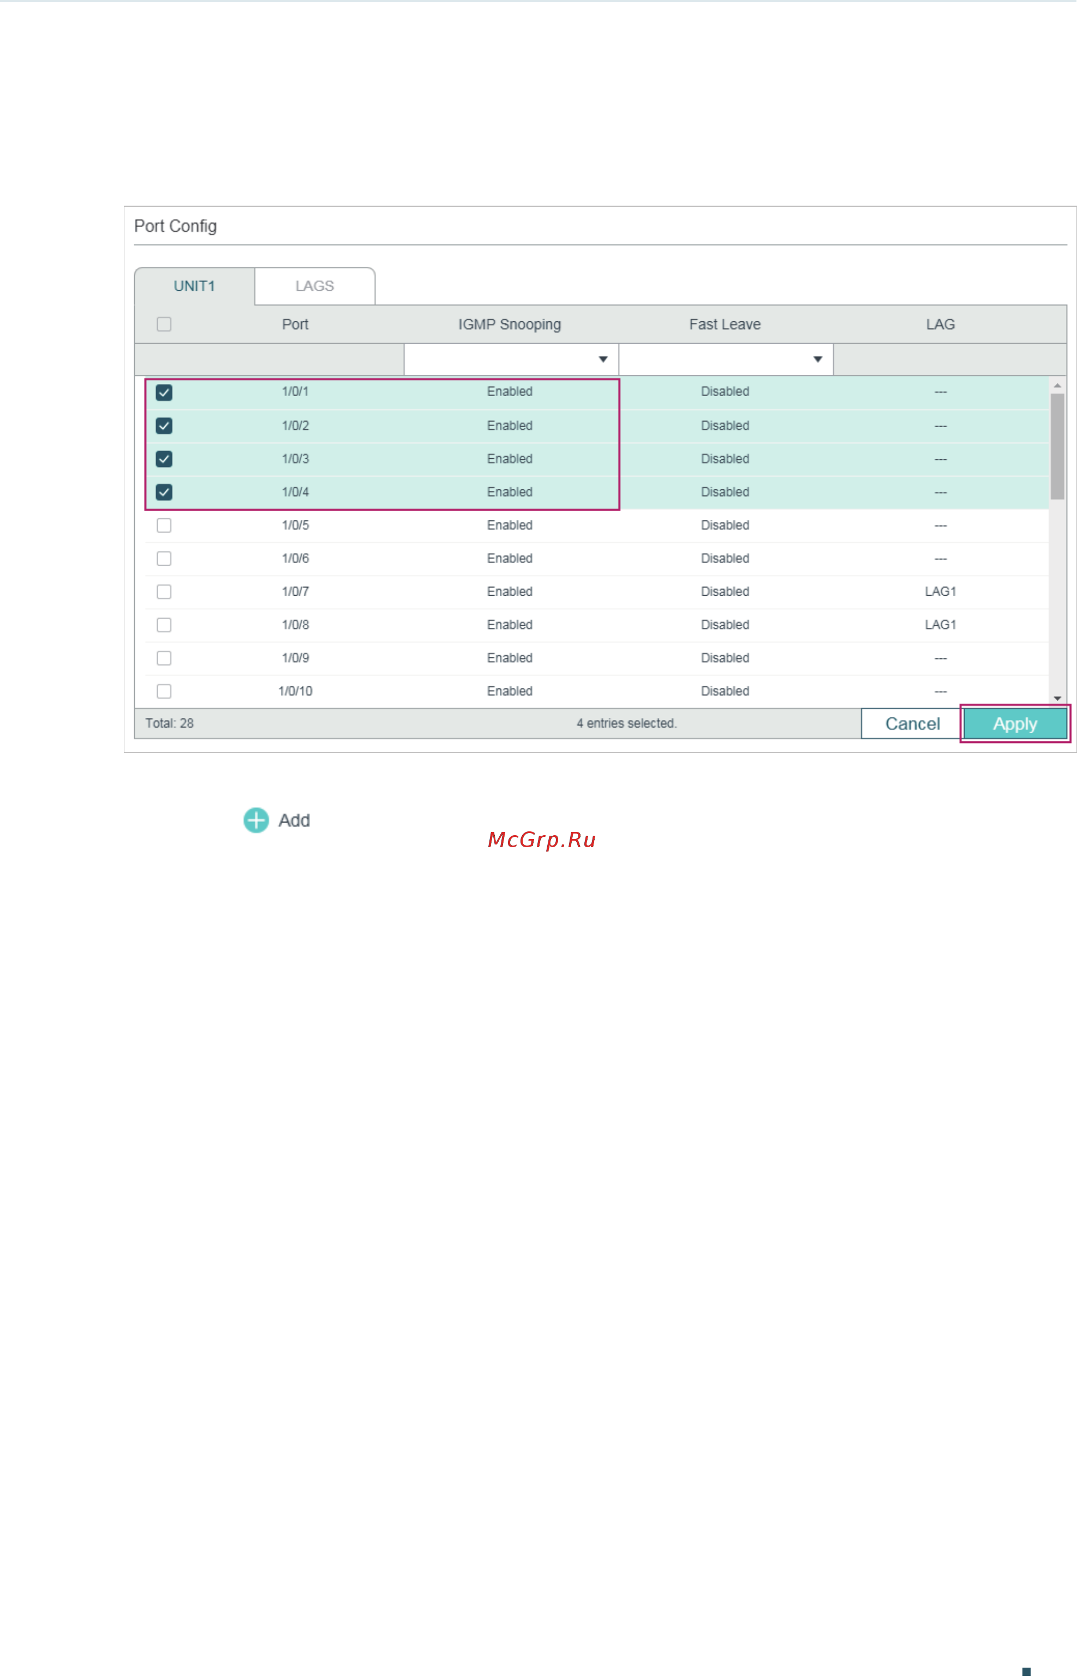This screenshot has width=1077, height=1678.
Task: Uncheck the checkbox for port 1/0/2
Action: [164, 426]
